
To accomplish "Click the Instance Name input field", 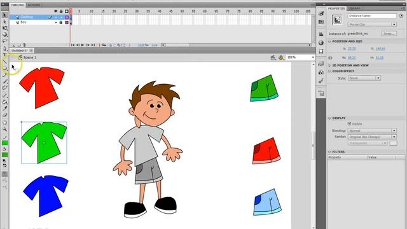I will coord(372,16).
